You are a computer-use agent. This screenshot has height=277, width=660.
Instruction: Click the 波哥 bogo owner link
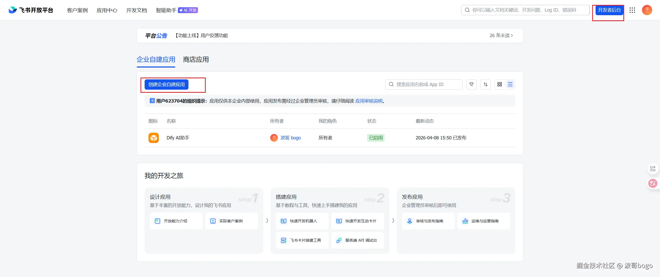[x=291, y=138]
